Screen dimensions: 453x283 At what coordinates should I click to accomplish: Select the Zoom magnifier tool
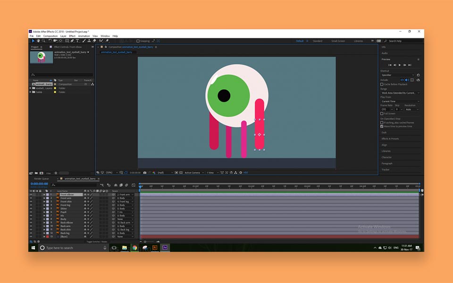pyautogui.click(x=43, y=41)
